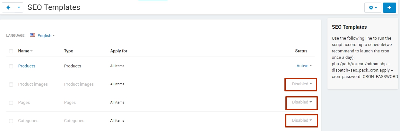Check the Pages row checkbox
Viewport: 400px width, 131px height.
click(x=11, y=103)
